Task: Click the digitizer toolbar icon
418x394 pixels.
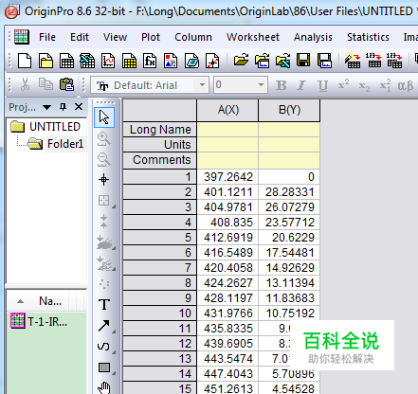Action: [x=212, y=61]
